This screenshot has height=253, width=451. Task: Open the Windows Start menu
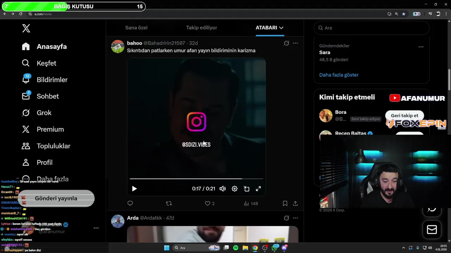click(167, 248)
